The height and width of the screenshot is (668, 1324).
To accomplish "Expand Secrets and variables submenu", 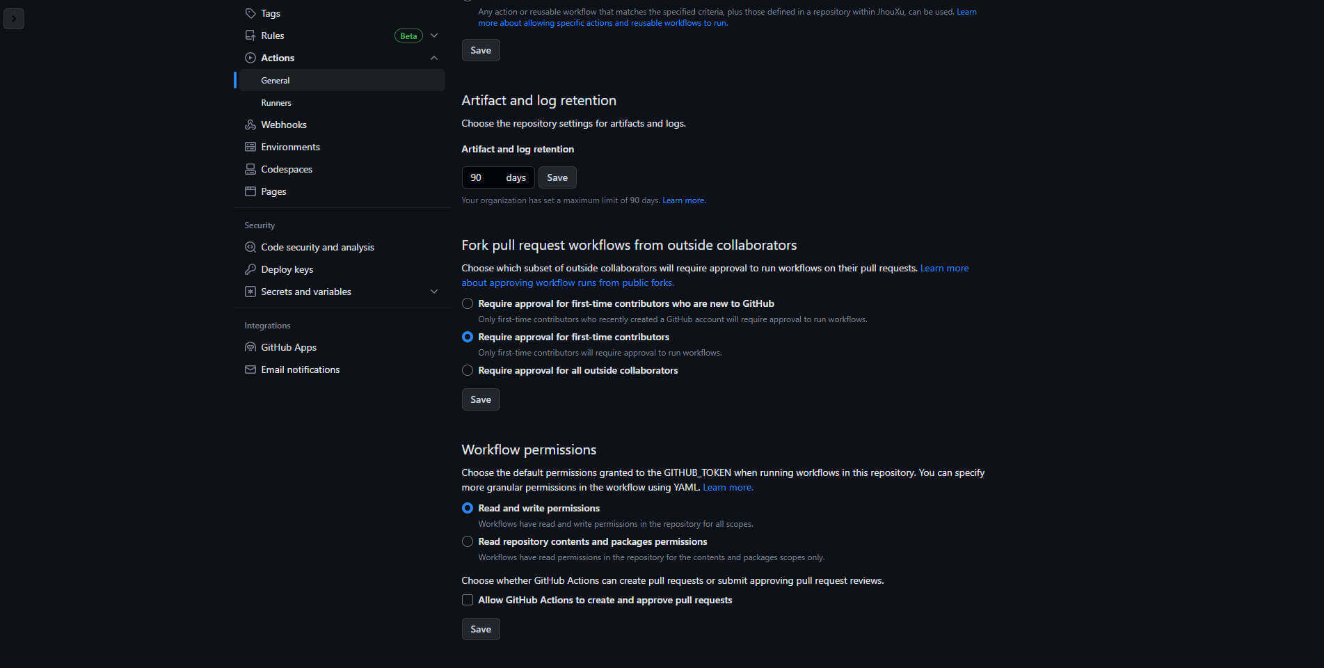I will 434,292.
